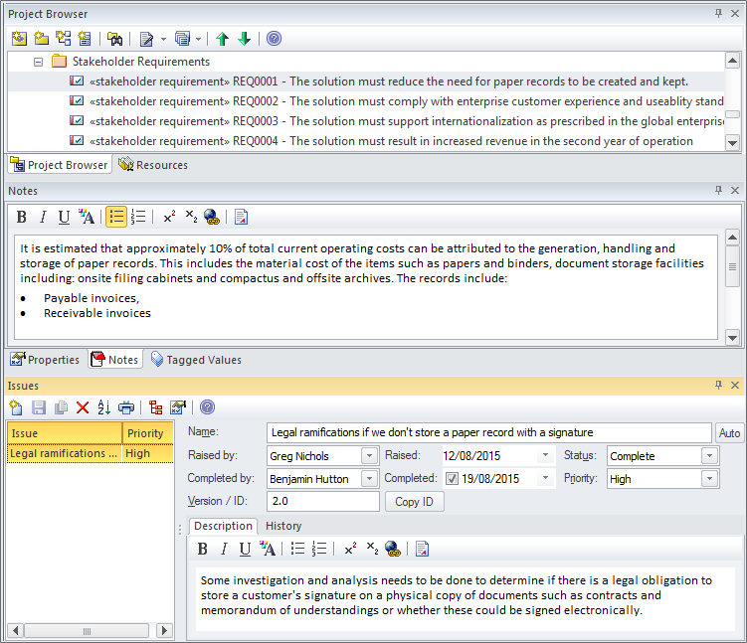Open the Status dropdown showing Complete
The height and width of the screenshot is (643, 747).
[708, 456]
